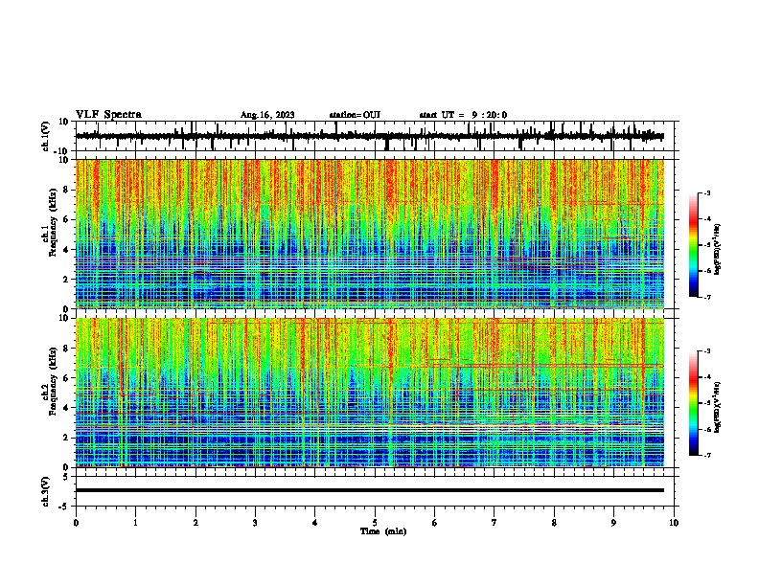
Task: Click the '-7' label on ch.1 color scale
Action: [707, 298]
